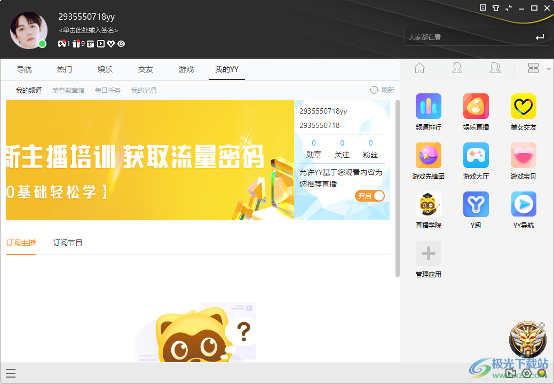
Task: Open the hamburger main menu at bottom left
Action: pyautogui.click(x=11, y=373)
